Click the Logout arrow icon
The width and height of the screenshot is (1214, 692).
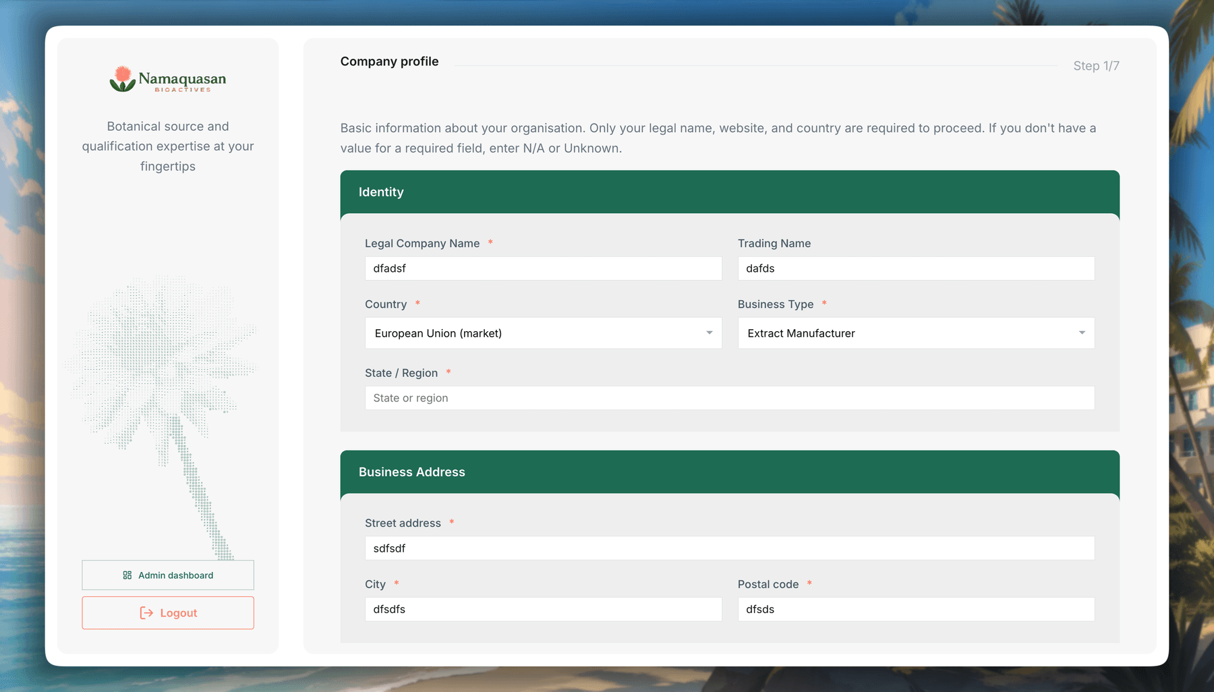coord(146,613)
